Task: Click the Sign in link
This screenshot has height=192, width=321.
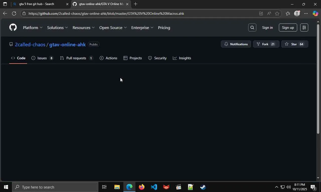Action: (x=267, y=27)
